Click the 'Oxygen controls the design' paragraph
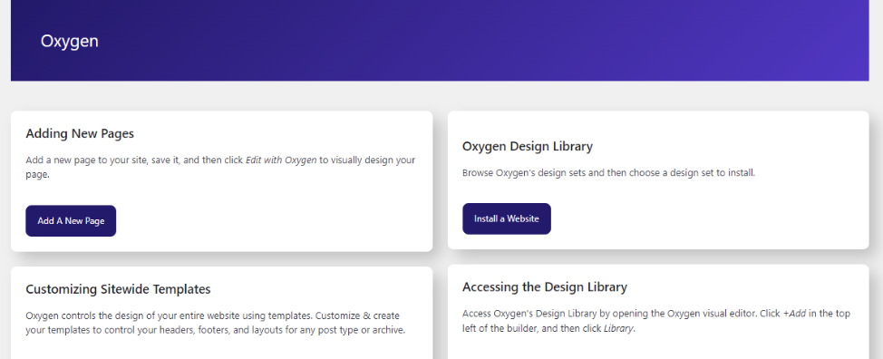This screenshot has height=359, width=883. (216, 323)
